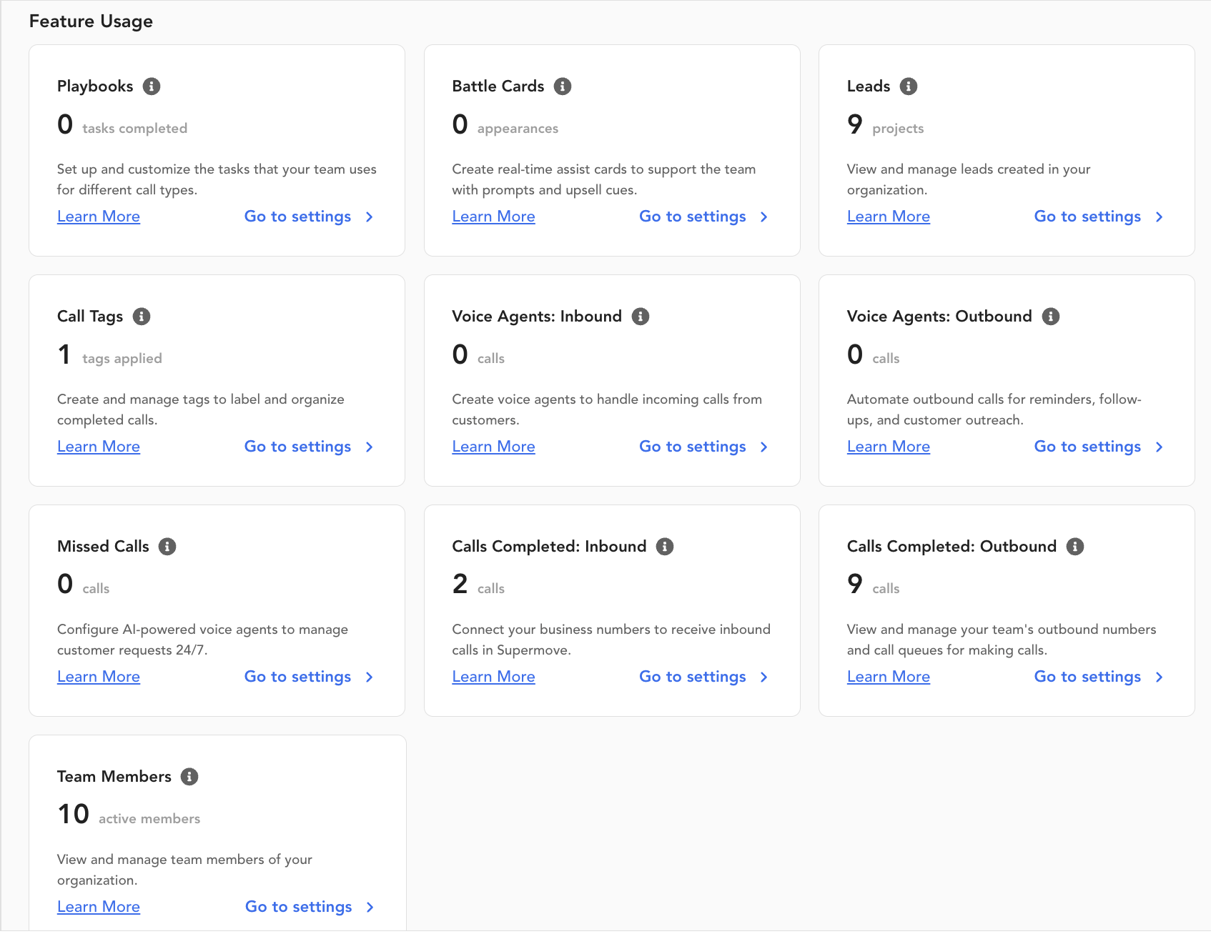Open Leads Go to settings link
The width and height of the screenshot is (1211, 939).
point(1087,217)
